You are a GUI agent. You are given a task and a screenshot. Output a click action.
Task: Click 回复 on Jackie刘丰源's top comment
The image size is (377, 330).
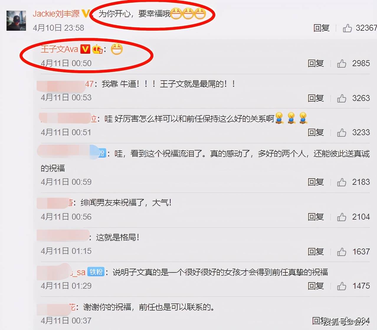[321, 28]
